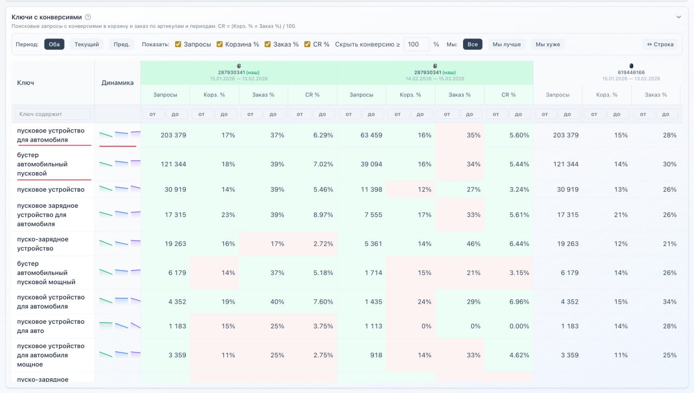
Task: Collapse the 'Ключи с конверсиями' panel with the chevron
Action: [678, 17]
